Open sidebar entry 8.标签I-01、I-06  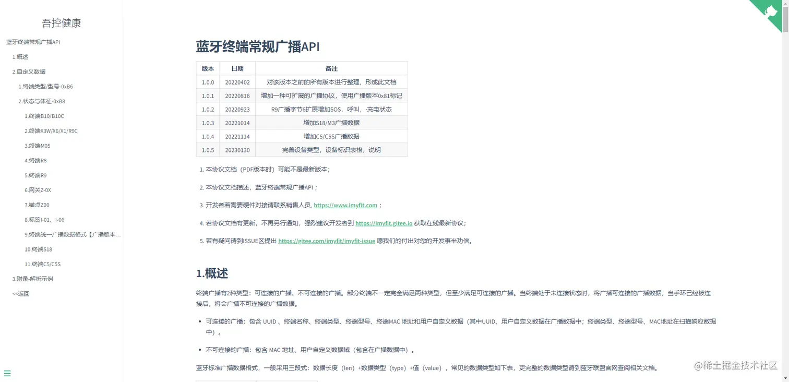44,220
